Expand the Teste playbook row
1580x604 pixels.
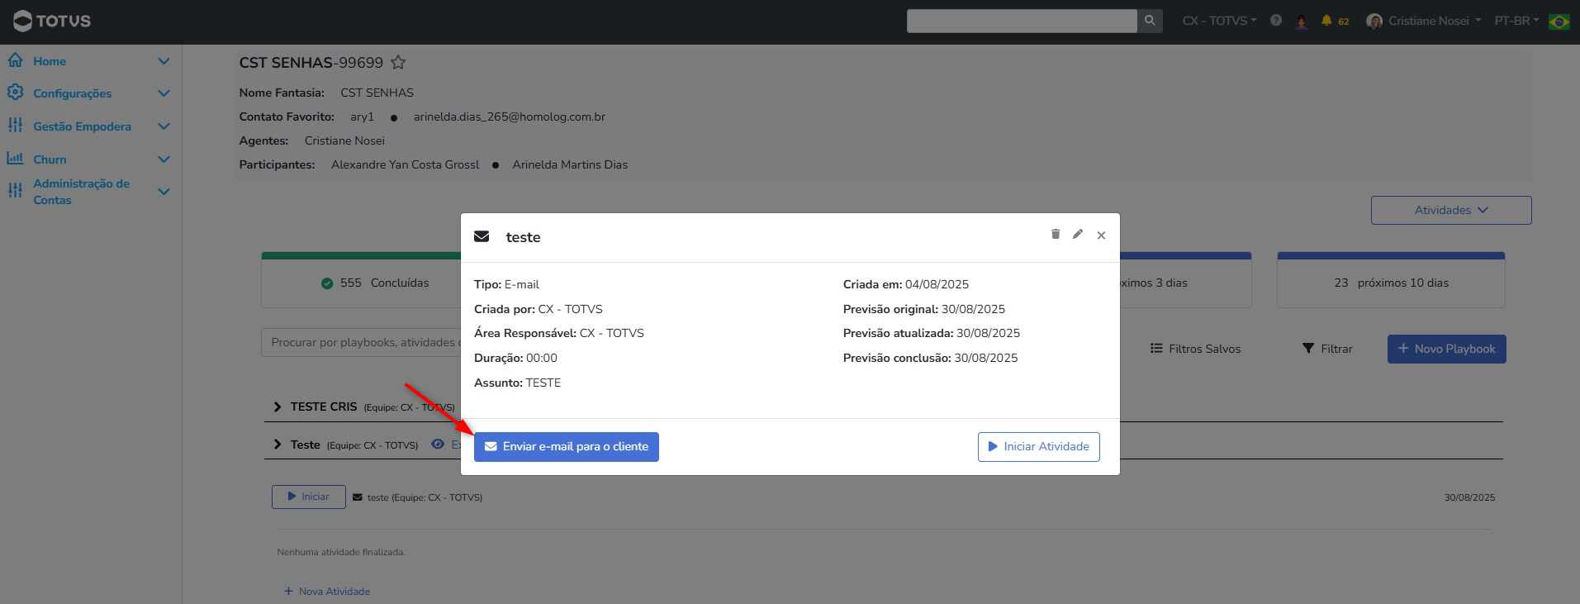[x=278, y=445]
